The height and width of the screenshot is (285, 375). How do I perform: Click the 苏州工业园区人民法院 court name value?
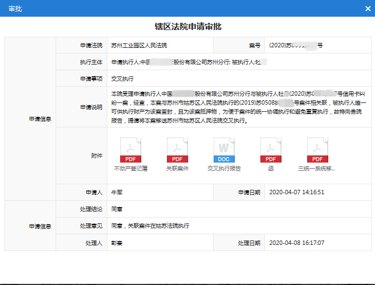(x=139, y=45)
